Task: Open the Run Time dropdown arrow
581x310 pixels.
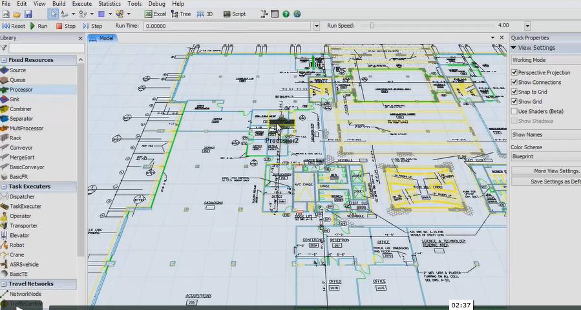Action: pyautogui.click(x=317, y=26)
